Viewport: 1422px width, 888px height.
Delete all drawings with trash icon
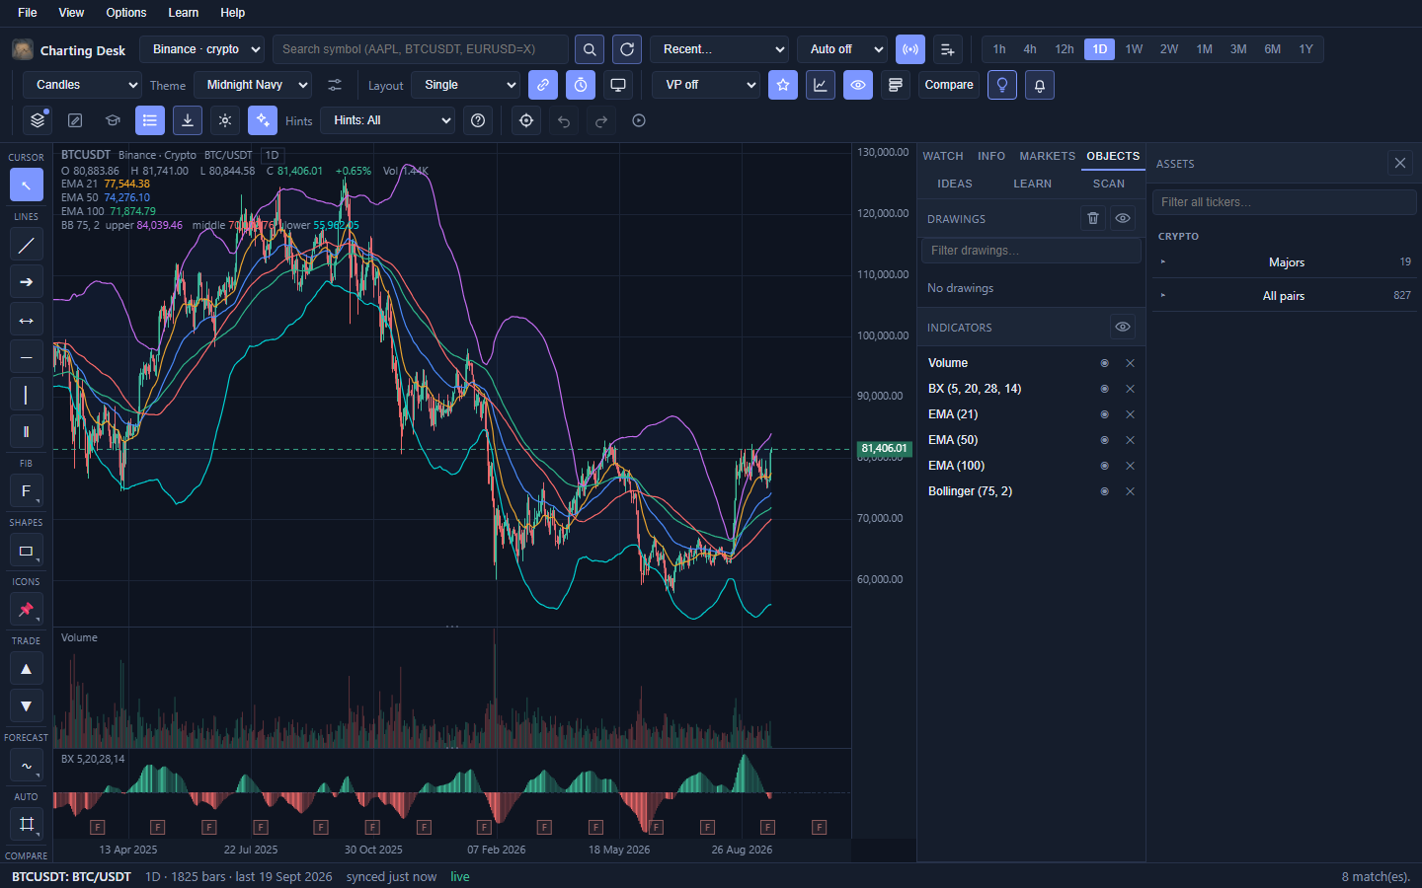click(x=1093, y=218)
